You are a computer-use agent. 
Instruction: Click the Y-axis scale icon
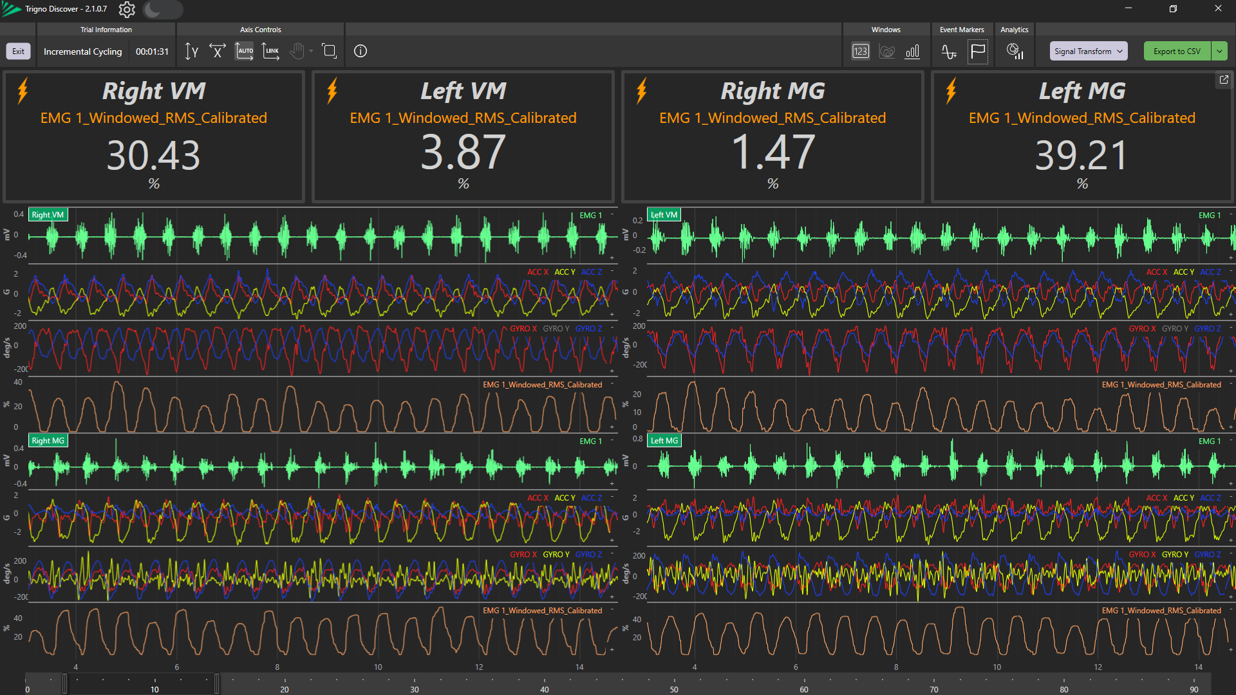(x=191, y=51)
